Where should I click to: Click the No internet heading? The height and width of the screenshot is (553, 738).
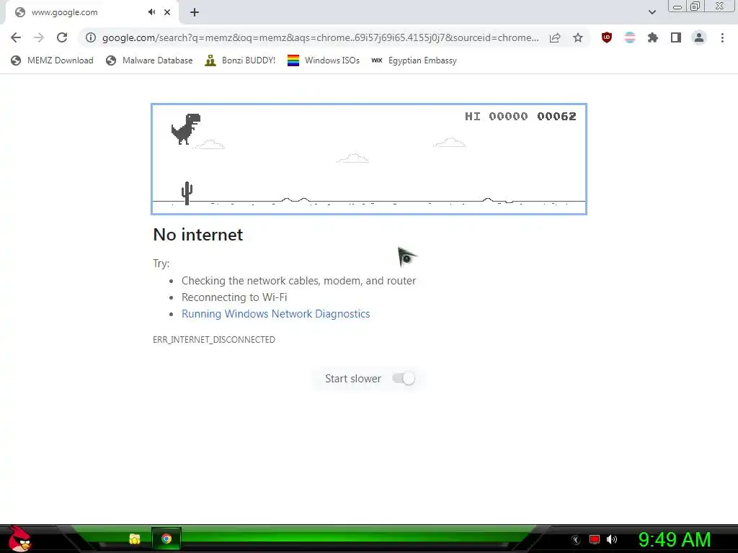click(197, 235)
